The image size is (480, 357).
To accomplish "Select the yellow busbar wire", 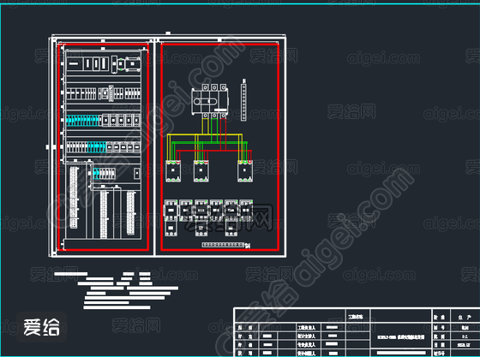I will tap(205, 134).
